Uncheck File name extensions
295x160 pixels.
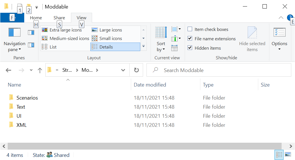coord(190,39)
